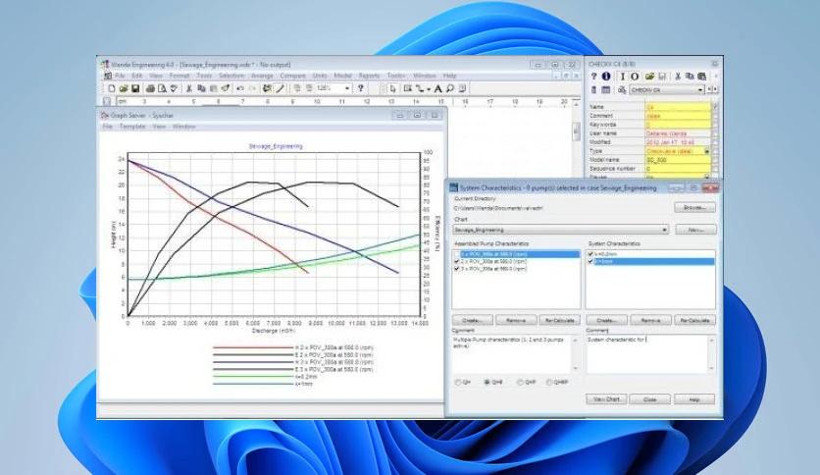The image size is (820, 475).
Task: Click the Open file icon in Wanda toolbar
Action: pyautogui.click(x=124, y=89)
